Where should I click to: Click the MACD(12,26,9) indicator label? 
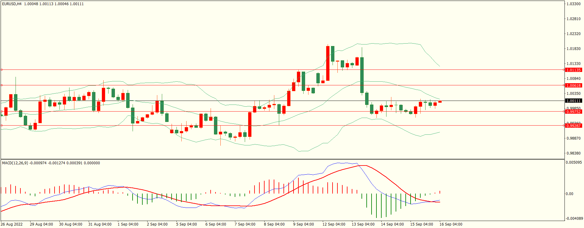(x=15, y=163)
